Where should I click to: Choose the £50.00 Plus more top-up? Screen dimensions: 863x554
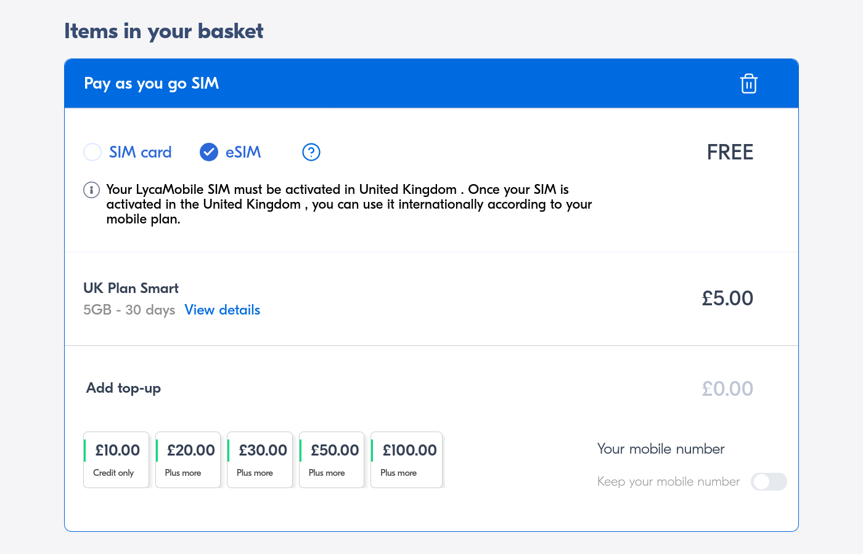click(332, 459)
